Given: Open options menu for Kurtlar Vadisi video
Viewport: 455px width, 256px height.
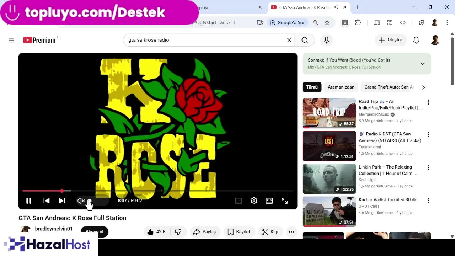Looking at the screenshot, I should click(x=428, y=200).
